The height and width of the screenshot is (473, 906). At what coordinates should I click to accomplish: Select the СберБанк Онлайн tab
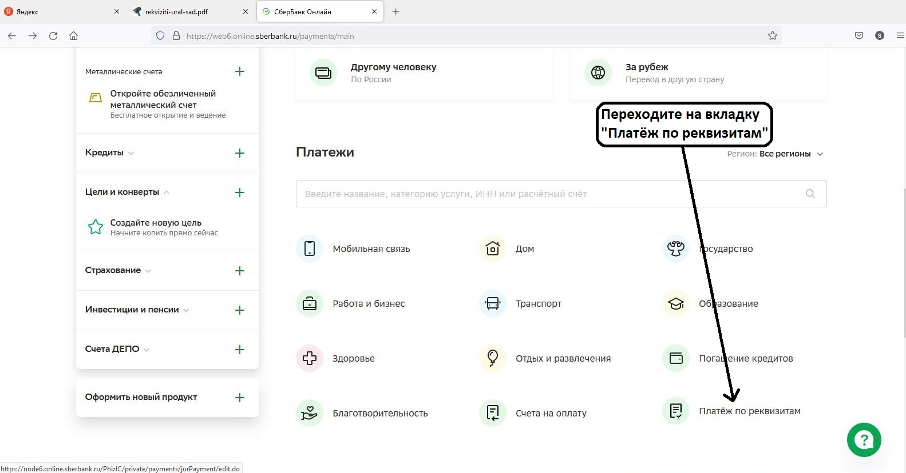click(320, 11)
